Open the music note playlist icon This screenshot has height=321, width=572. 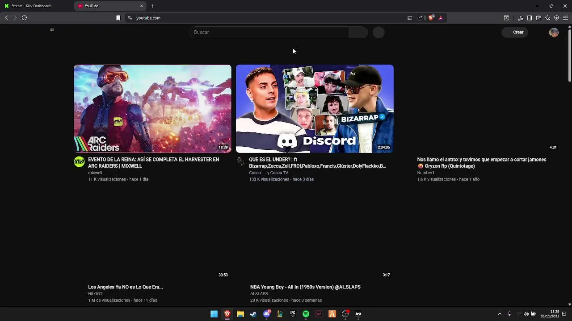pyautogui.click(x=521, y=18)
